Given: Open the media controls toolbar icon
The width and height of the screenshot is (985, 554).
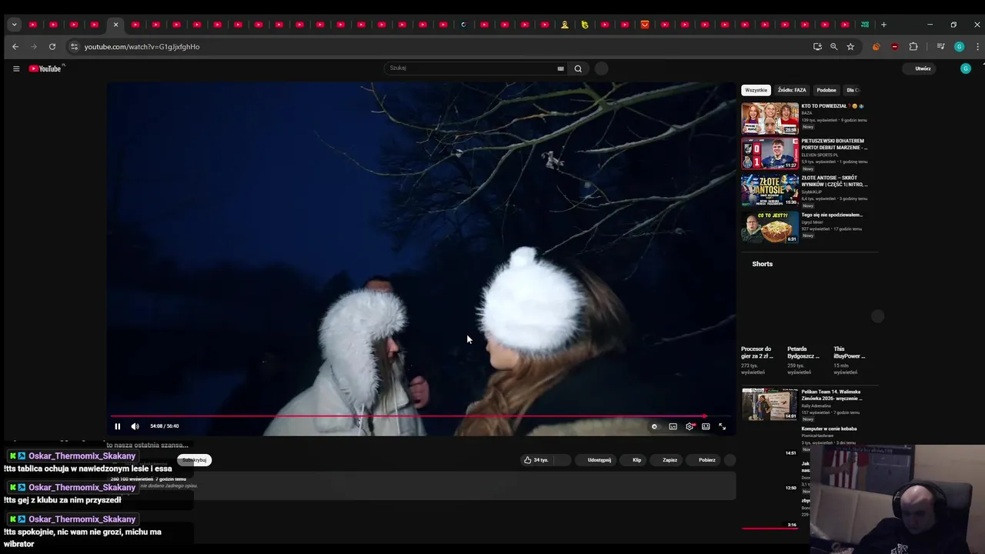Looking at the screenshot, I should coord(940,47).
